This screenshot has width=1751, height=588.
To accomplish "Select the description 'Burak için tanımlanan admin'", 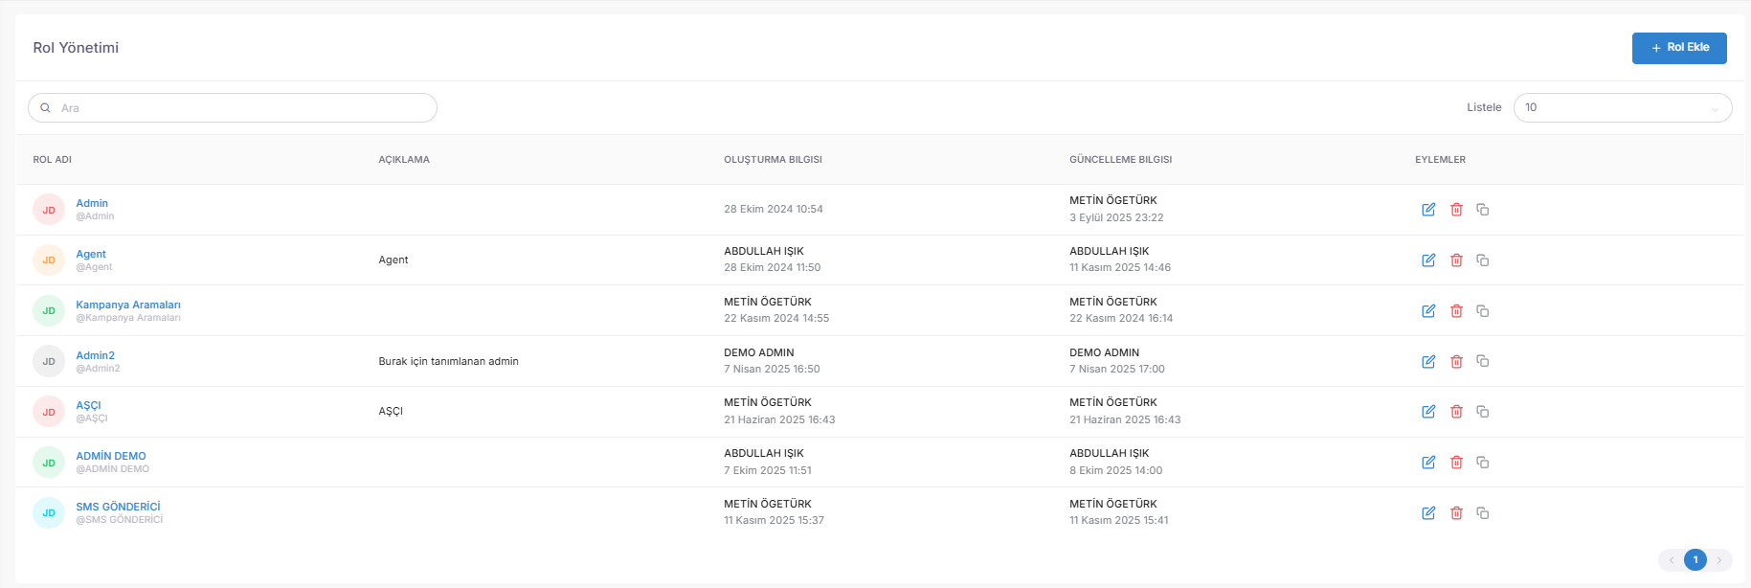I will pyautogui.click(x=448, y=361).
